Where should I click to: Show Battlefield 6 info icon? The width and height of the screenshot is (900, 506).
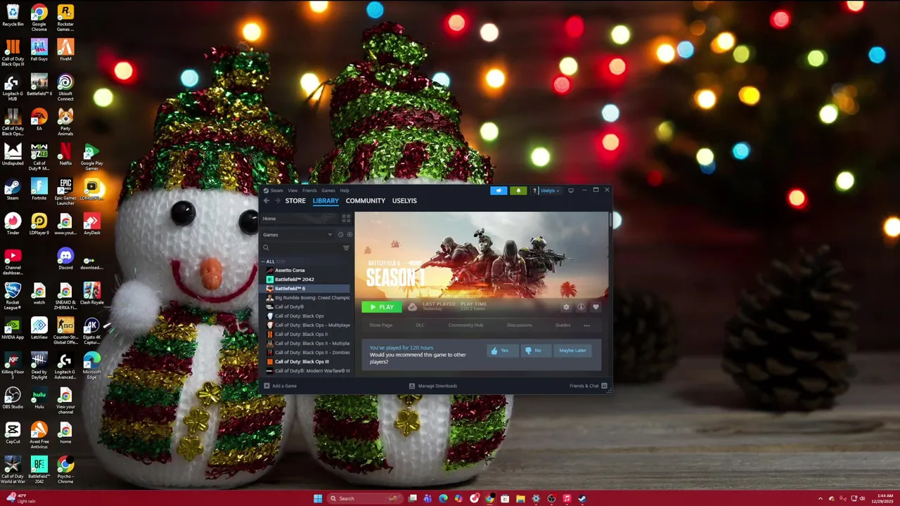581,307
